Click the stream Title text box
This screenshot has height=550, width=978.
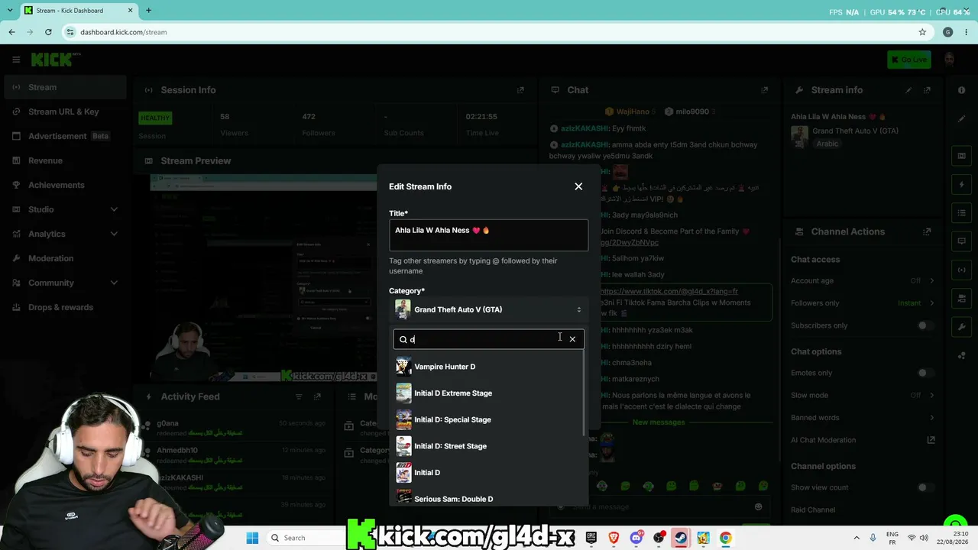click(x=488, y=235)
